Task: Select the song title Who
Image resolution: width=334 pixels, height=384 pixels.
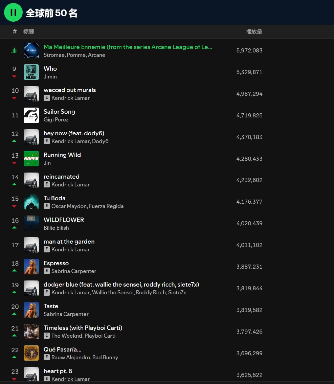Action: [50, 69]
